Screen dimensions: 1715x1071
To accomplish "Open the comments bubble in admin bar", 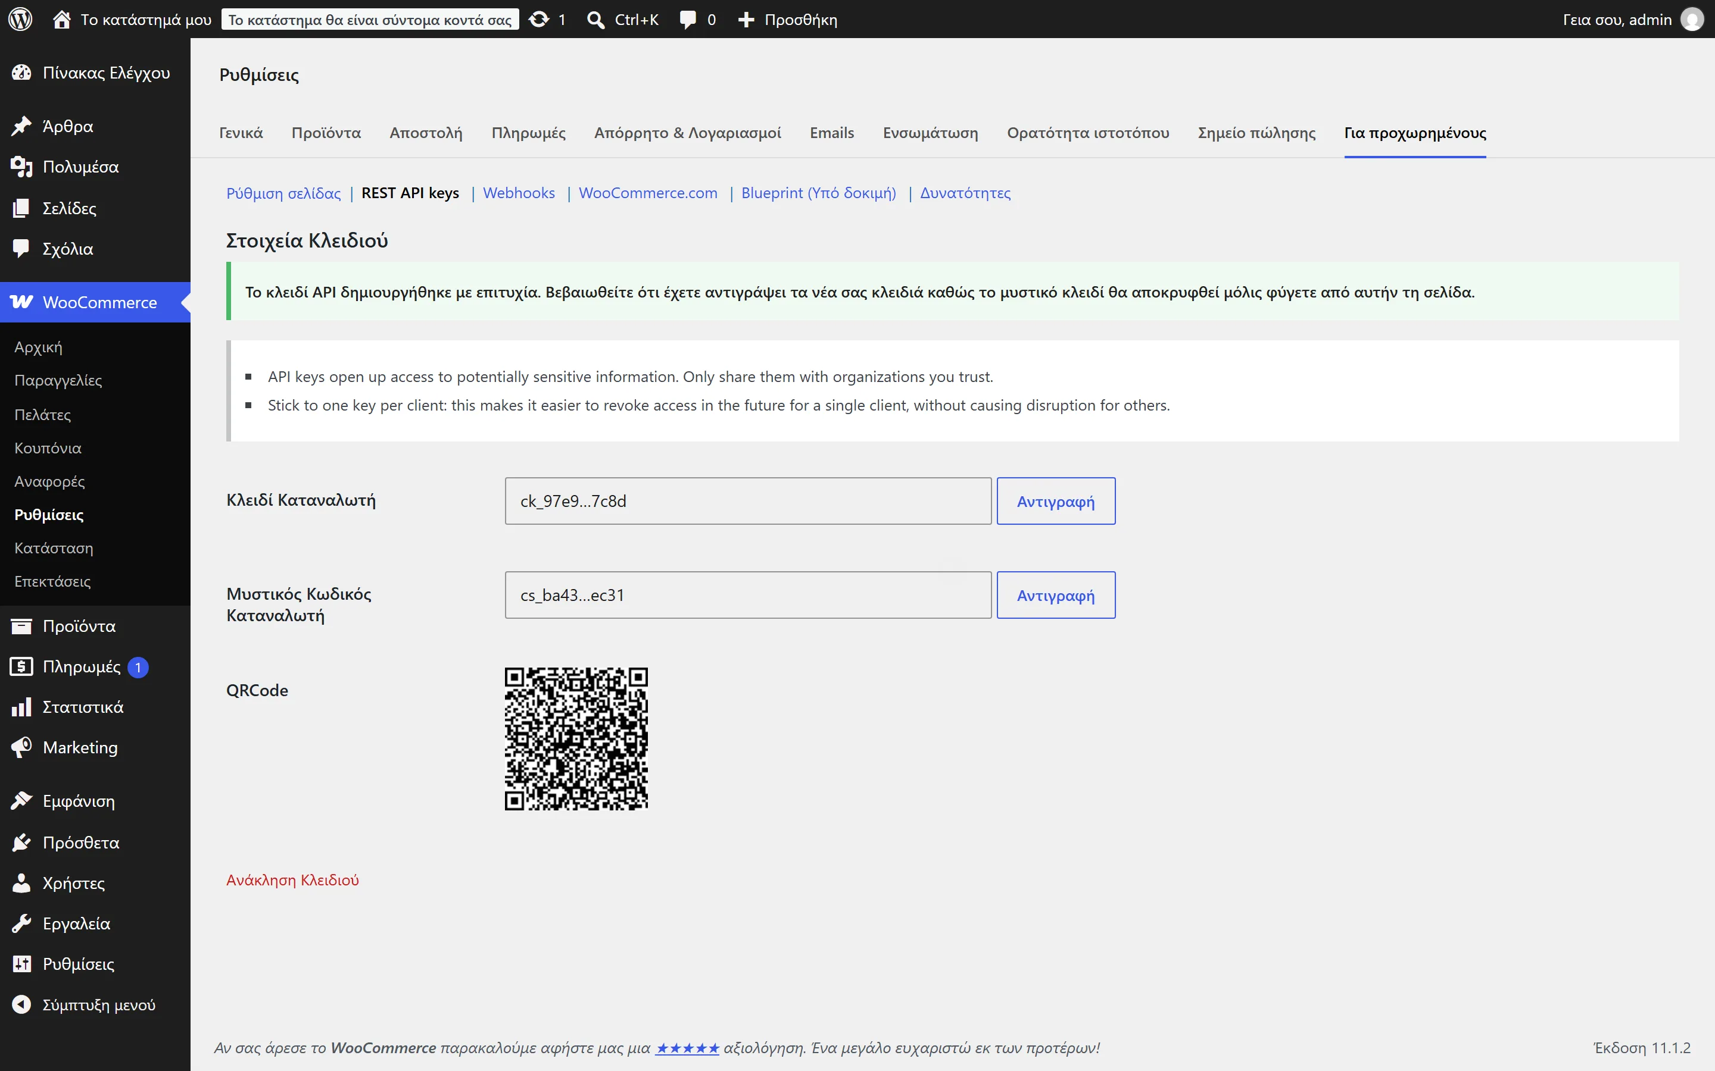I will [687, 19].
